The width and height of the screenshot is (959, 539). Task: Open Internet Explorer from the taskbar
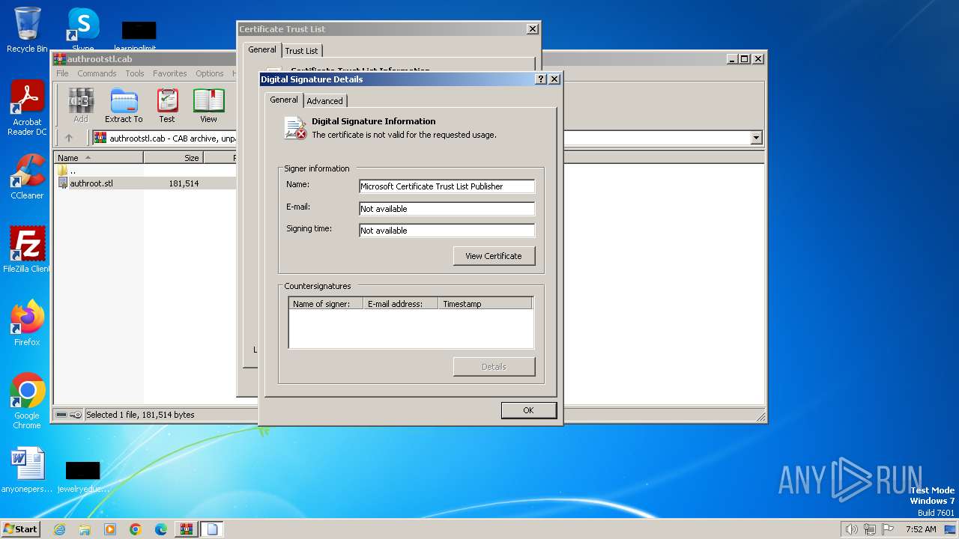[59, 529]
